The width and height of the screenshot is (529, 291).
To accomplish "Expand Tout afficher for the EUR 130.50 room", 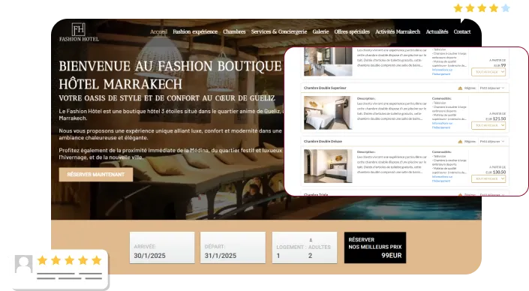I will pos(488,178).
